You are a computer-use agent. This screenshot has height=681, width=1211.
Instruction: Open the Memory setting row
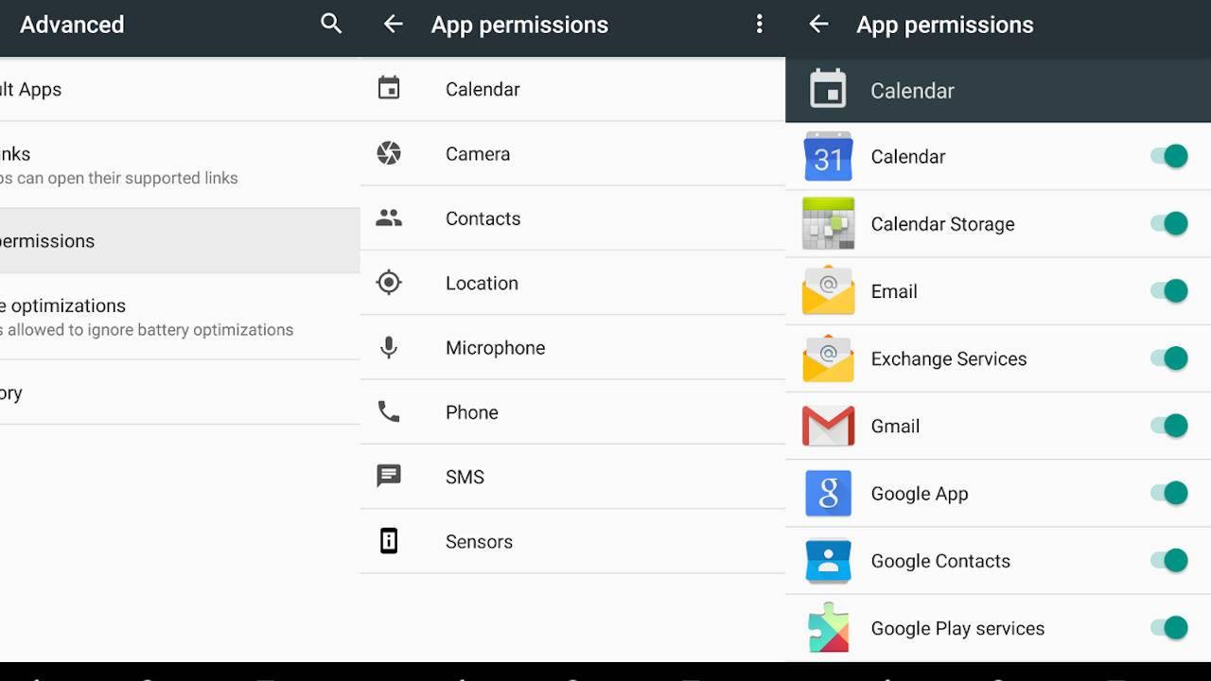pos(180,393)
